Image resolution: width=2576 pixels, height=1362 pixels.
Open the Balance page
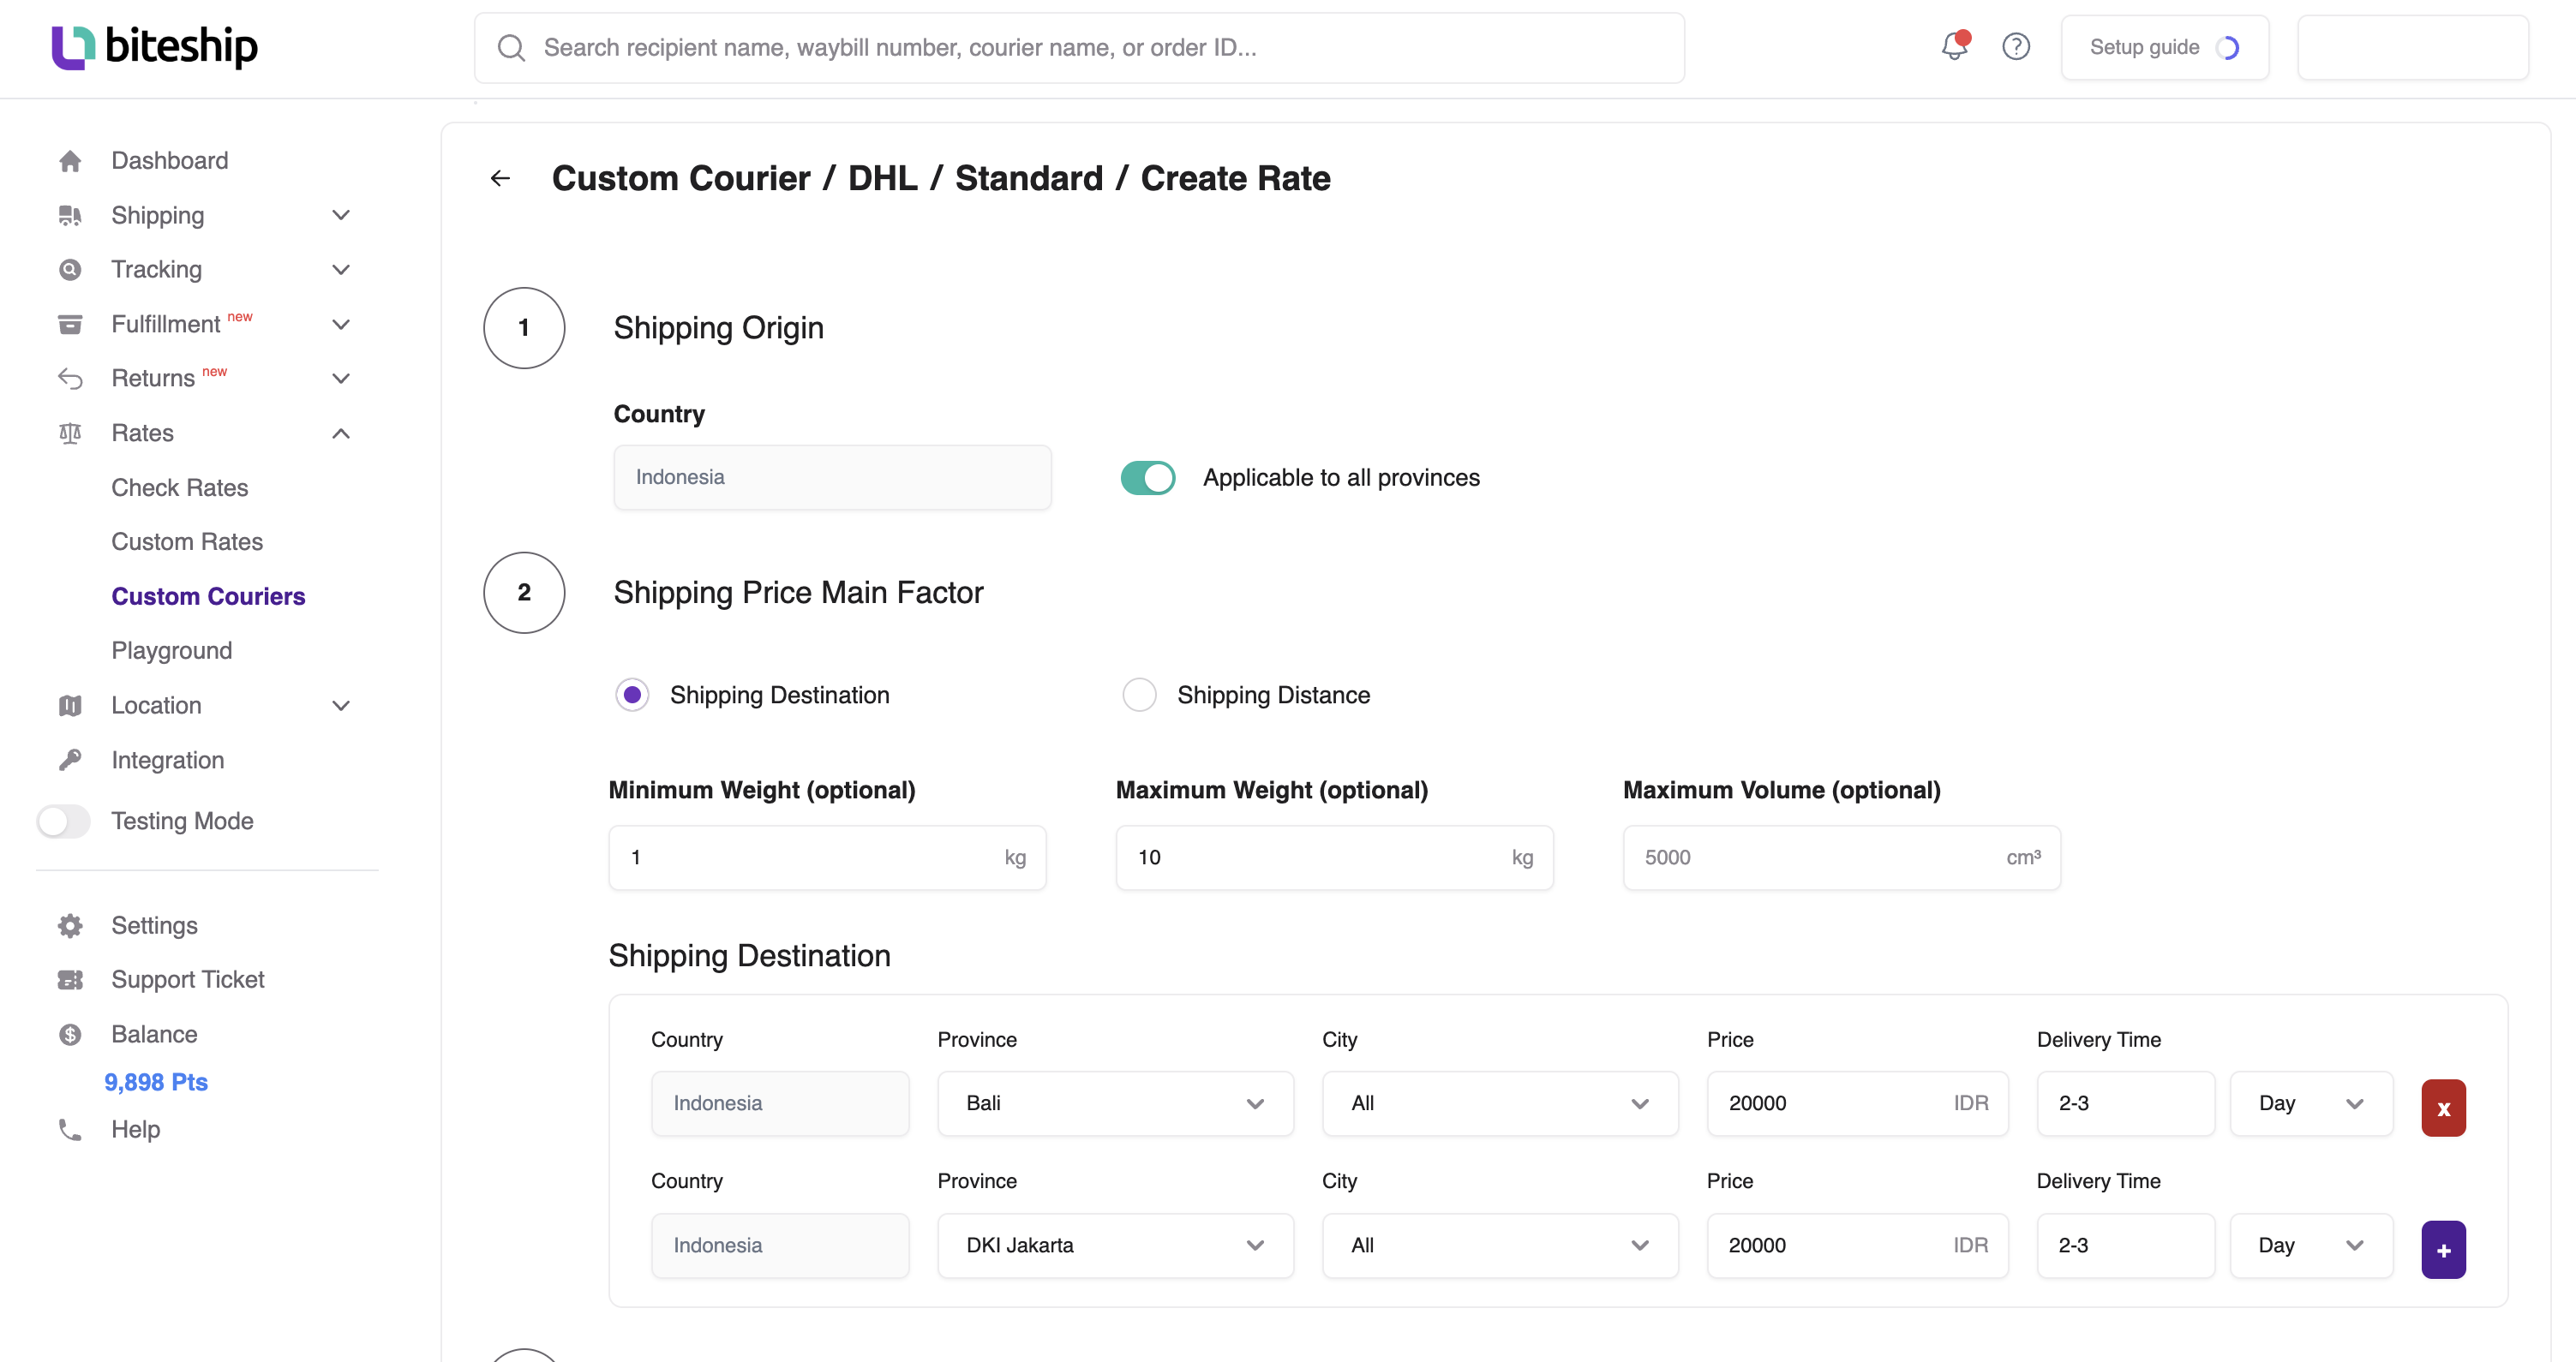click(x=154, y=1034)
